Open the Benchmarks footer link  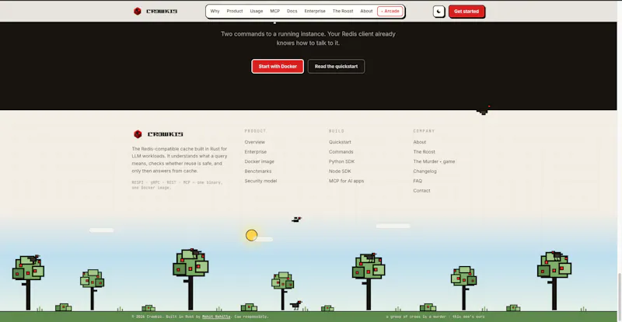coord(258,171)
